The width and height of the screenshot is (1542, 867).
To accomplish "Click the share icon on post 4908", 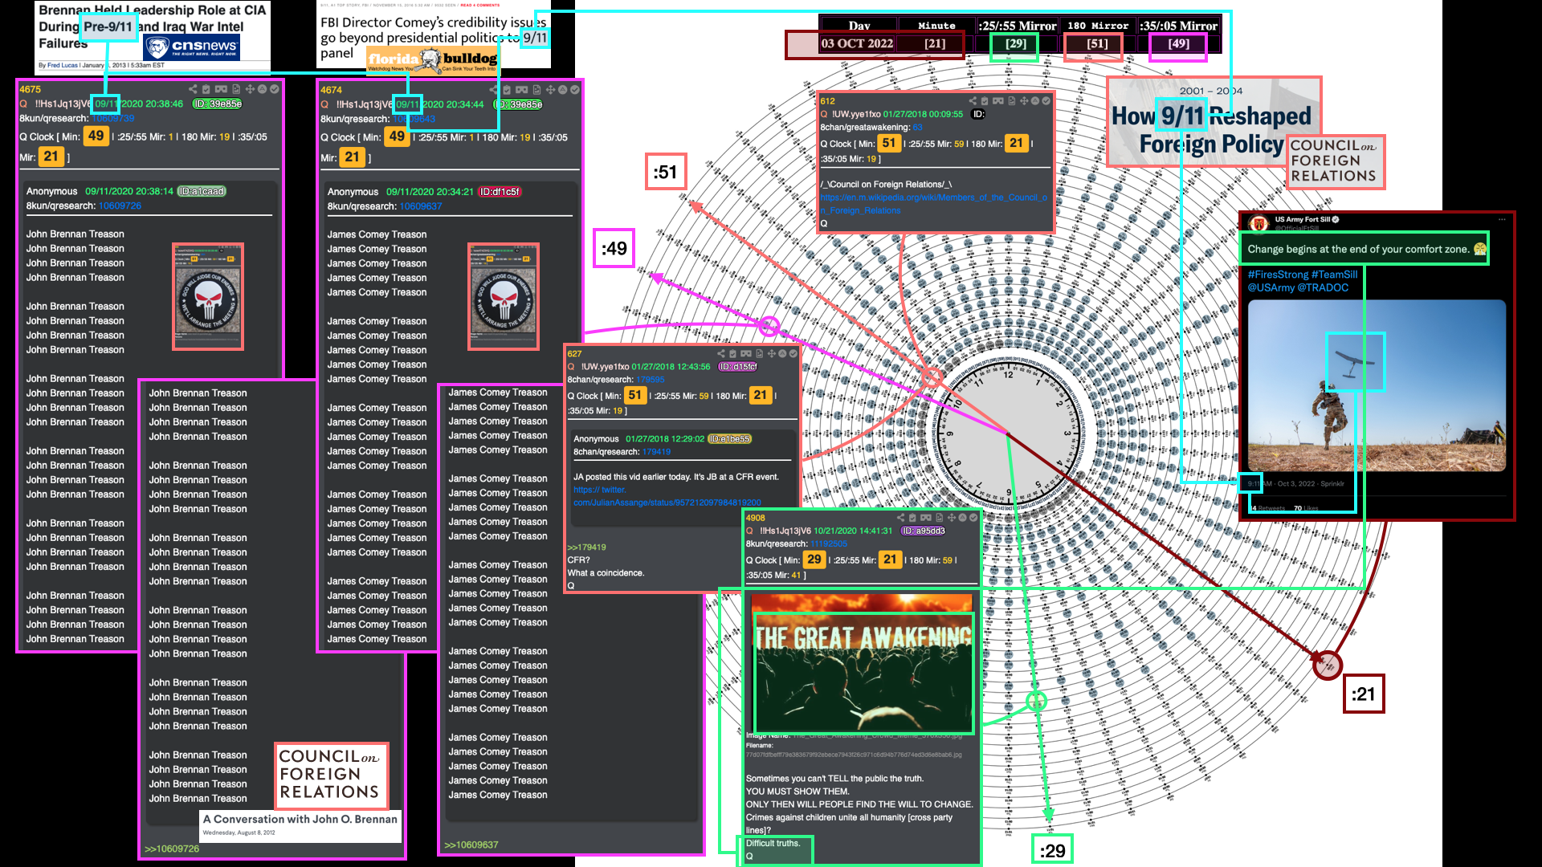I will click(x=900, y=518).
